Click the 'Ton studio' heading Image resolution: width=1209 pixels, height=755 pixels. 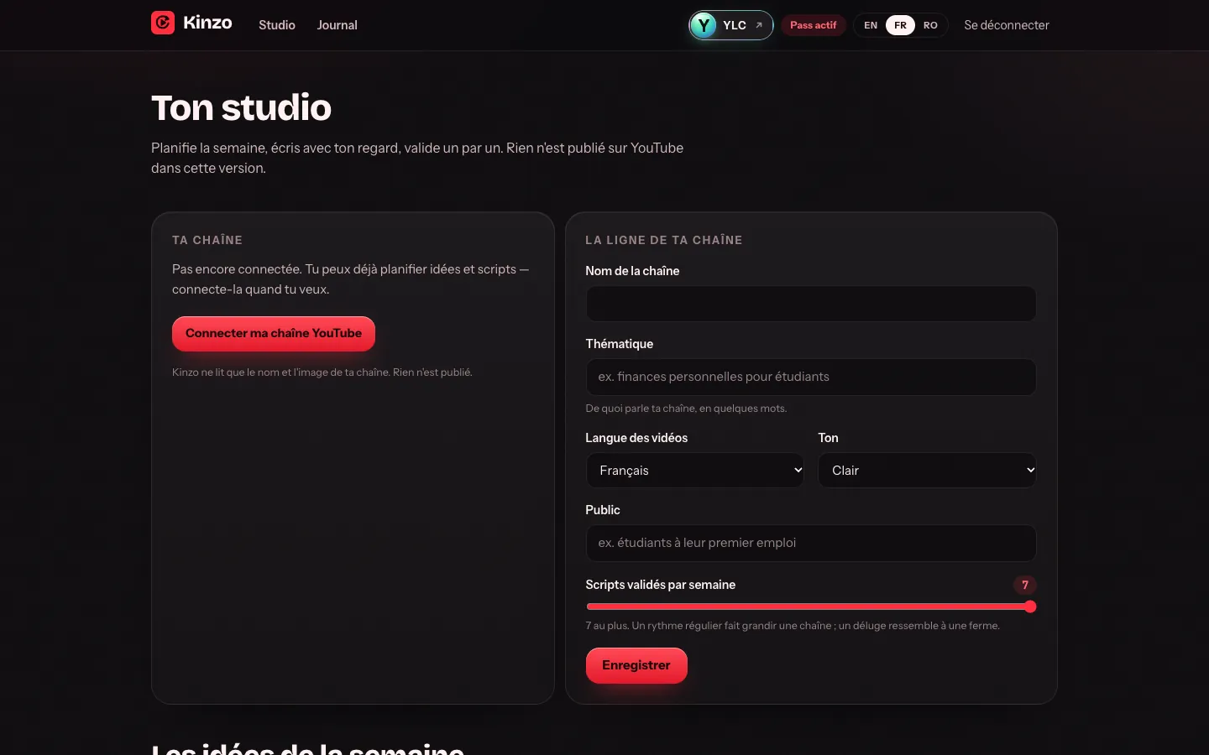(x=242, y=107)
